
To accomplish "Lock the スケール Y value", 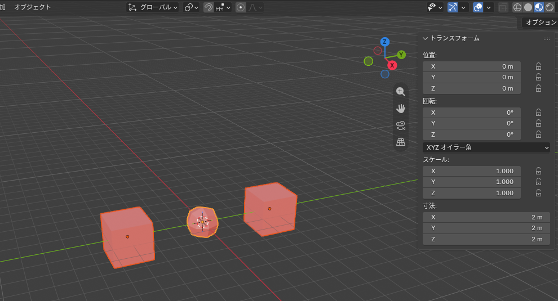I will pyautogui.click(x=538, y=182).
